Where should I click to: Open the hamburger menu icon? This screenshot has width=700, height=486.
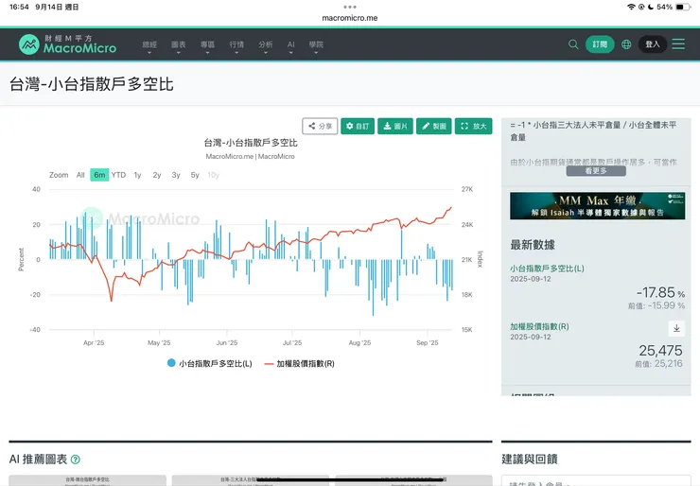click(x=678, y=43)
